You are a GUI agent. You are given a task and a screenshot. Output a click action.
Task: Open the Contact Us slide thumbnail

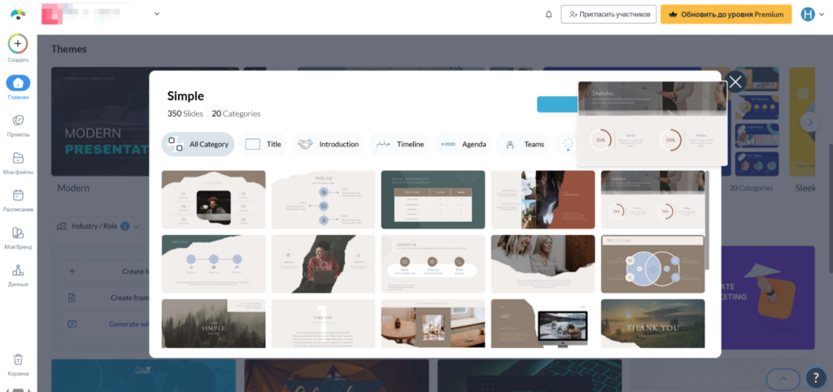point(433,264)
